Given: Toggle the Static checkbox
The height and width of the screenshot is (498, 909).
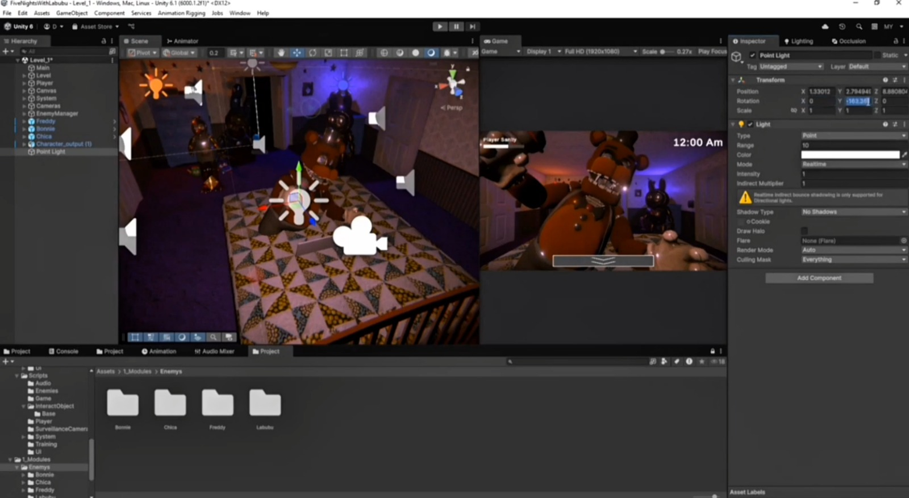Looking at the screenshot, I should (x=877, y=56).
